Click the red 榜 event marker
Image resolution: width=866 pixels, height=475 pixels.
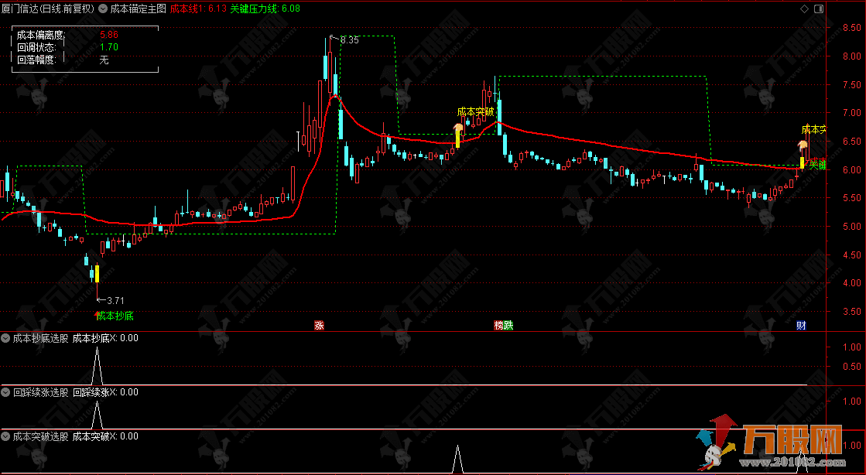pyautogui.click(x=498, y=326)
